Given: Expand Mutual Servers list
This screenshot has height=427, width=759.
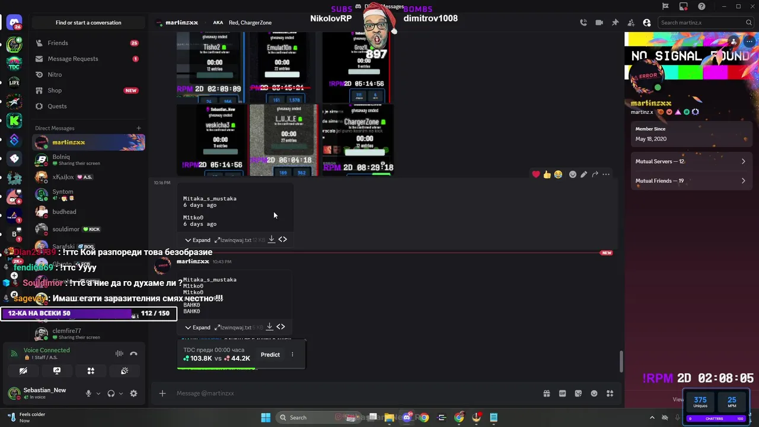Looking at the screenshot, I should pyautogui.click(x=690, y=161).
